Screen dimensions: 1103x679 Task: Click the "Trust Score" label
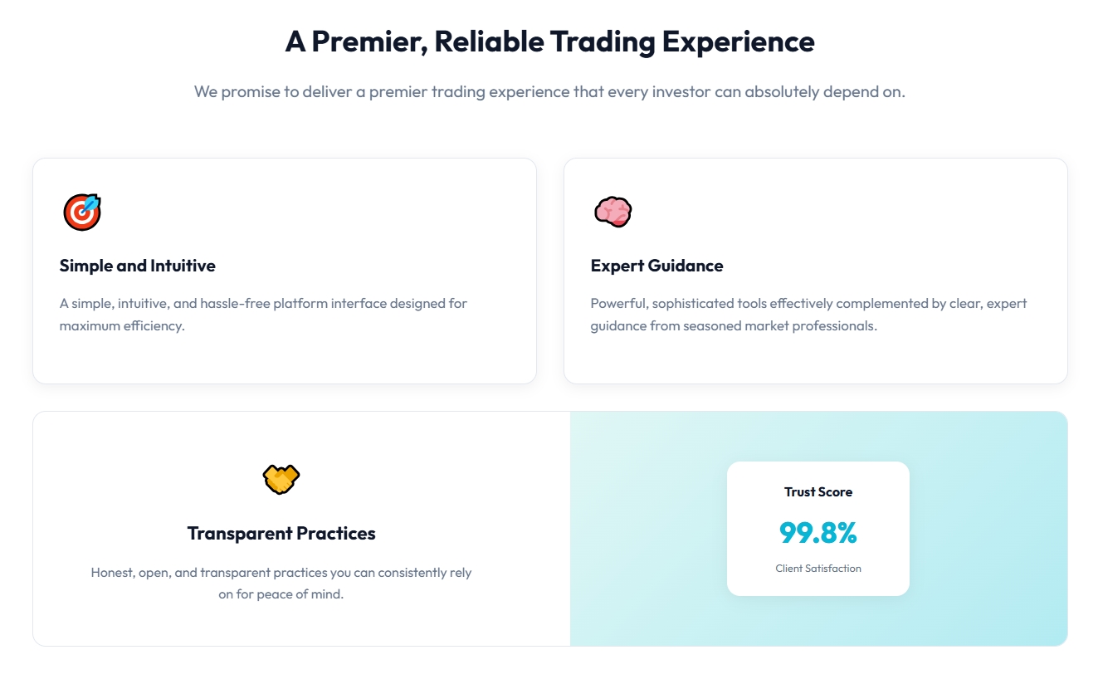(x=817, y=492)
